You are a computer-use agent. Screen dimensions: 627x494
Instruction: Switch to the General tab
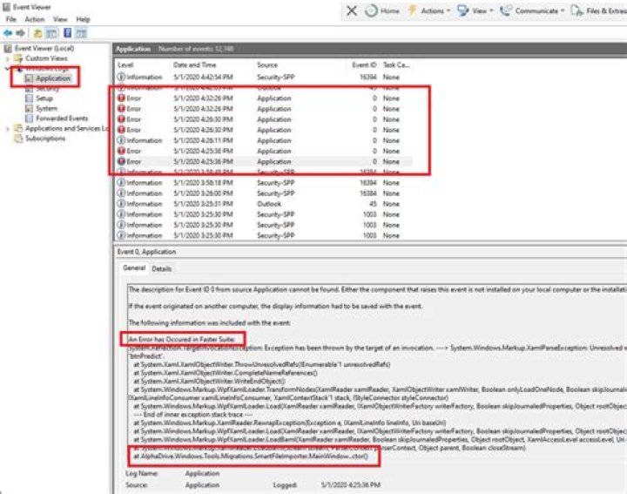tap(134, 268)
